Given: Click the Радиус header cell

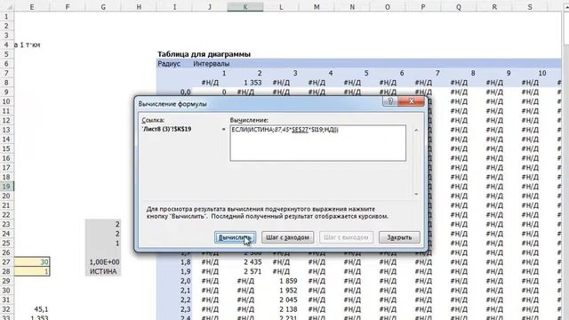Looking at the screenshot, I should (x=169, y=63).
